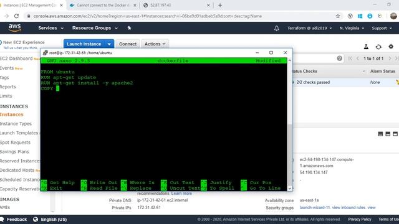Close the Cannot connect to Docker tab
Image resolution: width=399 pixels, height=224 pixels.
[135, 5]
